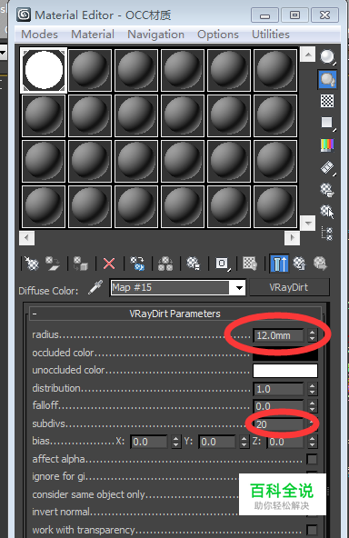Open the Material Editor Options icon
The width and height of the screenshot is (349, 538).
(x=327, y=189)
